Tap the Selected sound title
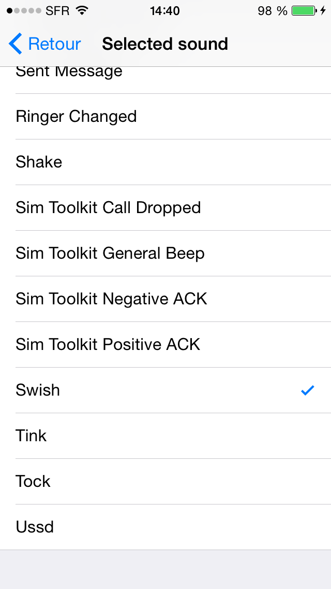The width and height of the screenshot is (331, 589). 165,44
